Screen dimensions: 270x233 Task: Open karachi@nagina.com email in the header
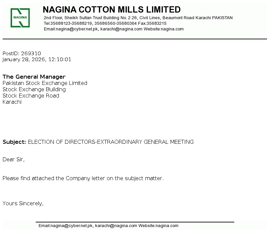tap(121, 29)
